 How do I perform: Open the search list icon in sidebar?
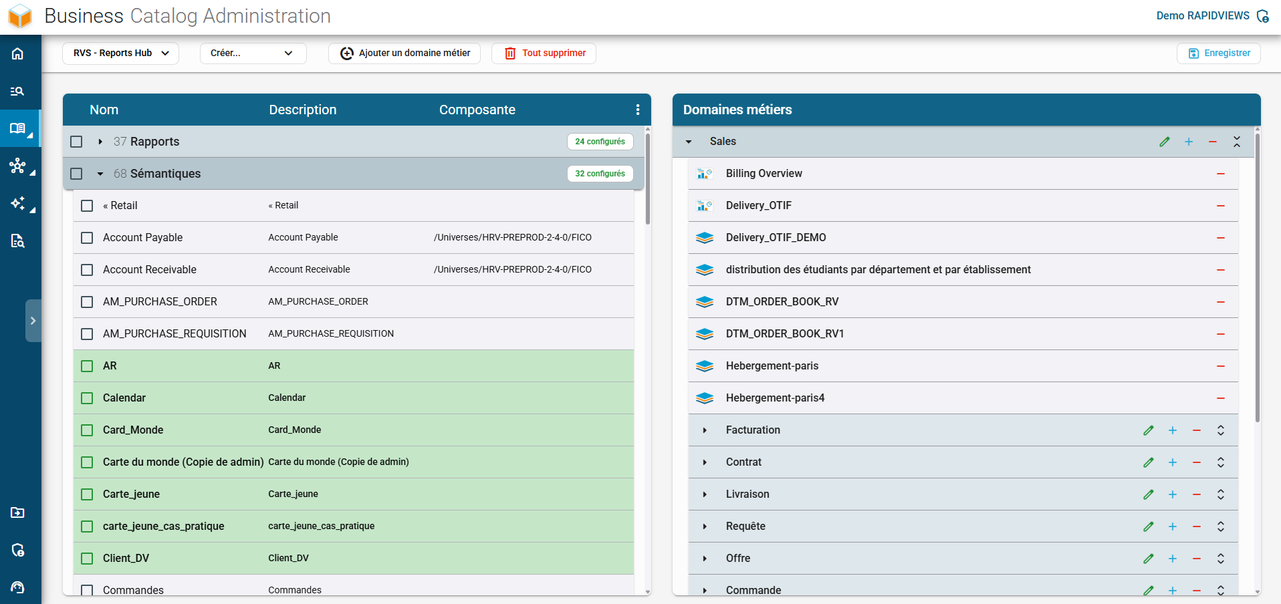pyautogui.click(x=18, y=91)
